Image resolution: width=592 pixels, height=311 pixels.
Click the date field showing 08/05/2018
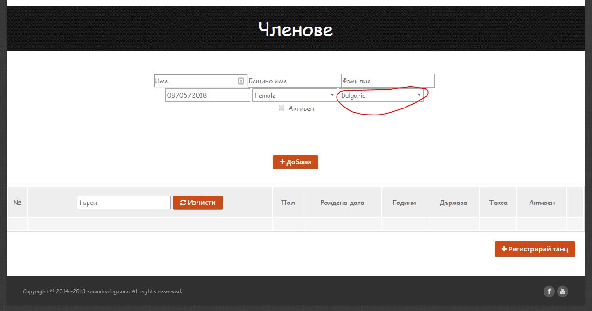point(207,95)
